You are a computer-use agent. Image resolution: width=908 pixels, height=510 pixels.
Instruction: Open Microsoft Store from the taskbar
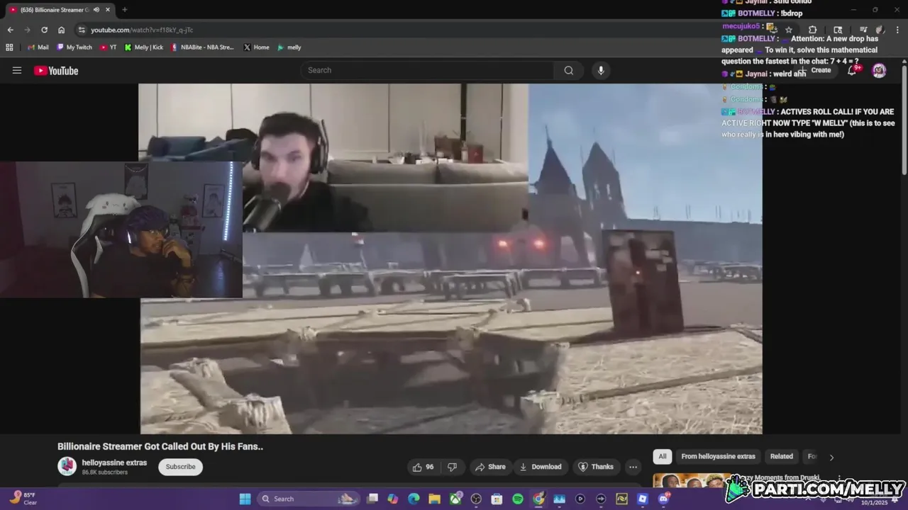(x=497, y=499)
